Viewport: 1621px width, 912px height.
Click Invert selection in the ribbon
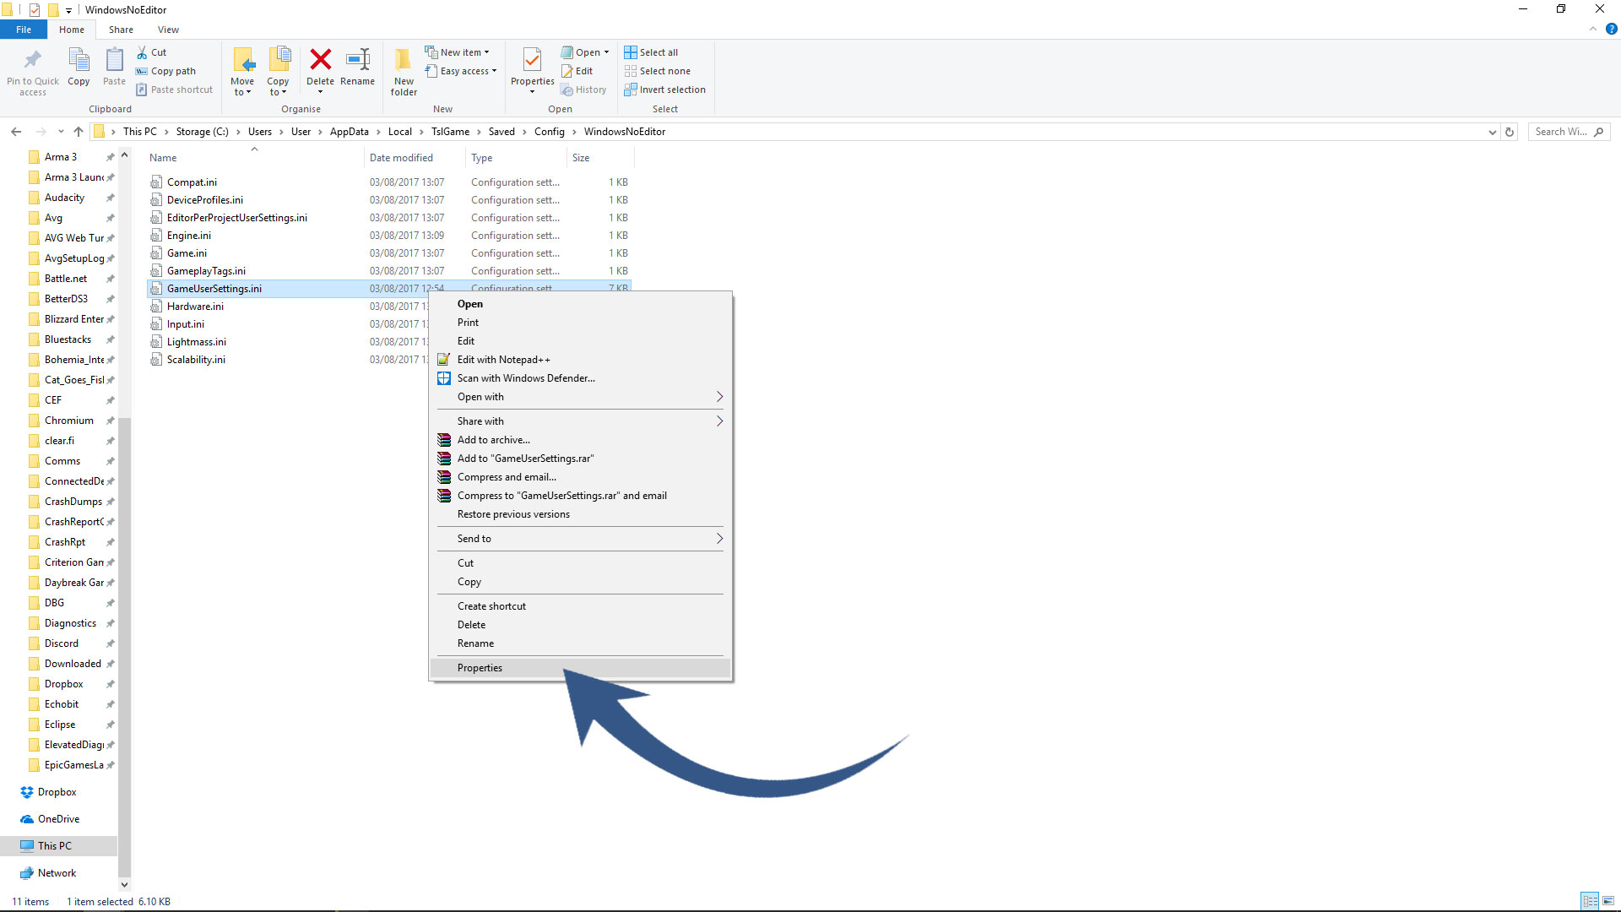(x=671, y=90)
